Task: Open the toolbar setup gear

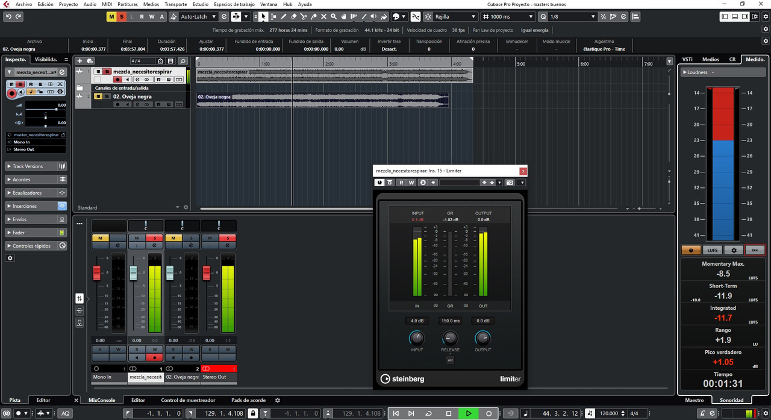Action: pyautogui.click(x=765, y=16)
